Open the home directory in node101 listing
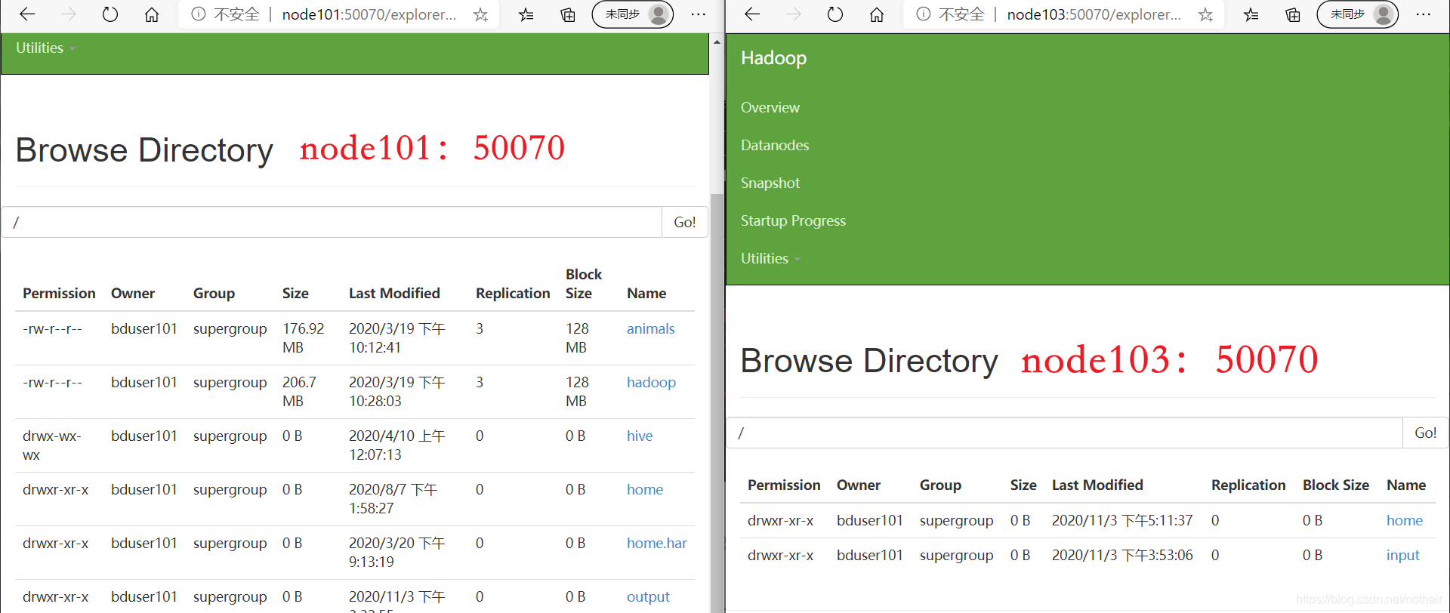This screenshot has height=613, width=1450. [645, 489]
